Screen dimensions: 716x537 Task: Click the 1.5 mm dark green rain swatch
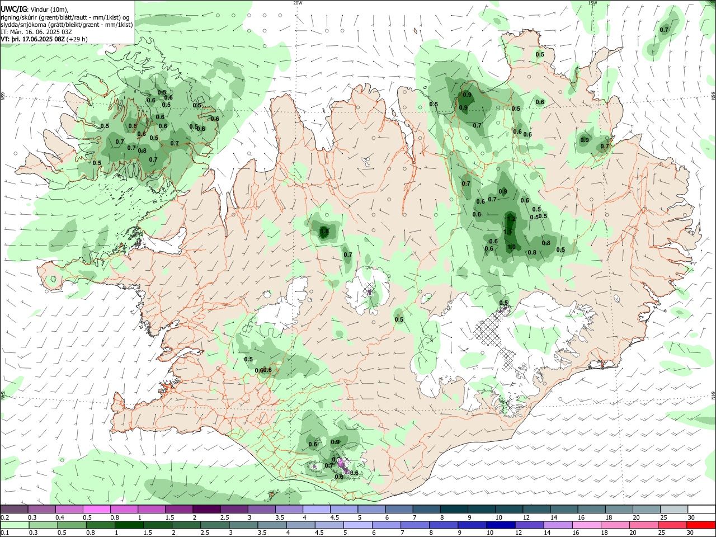pos(157,525)
